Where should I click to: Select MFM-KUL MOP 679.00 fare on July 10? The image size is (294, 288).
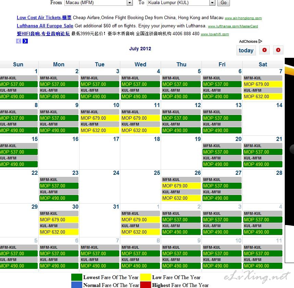[x=100, y=118]
